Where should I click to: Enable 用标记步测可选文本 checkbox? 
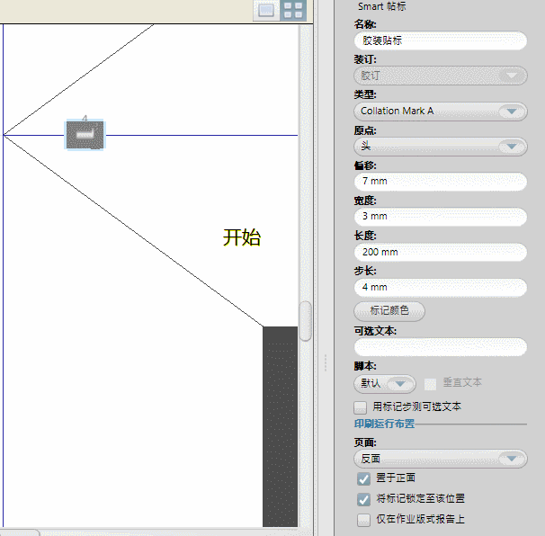pos(360,407)
